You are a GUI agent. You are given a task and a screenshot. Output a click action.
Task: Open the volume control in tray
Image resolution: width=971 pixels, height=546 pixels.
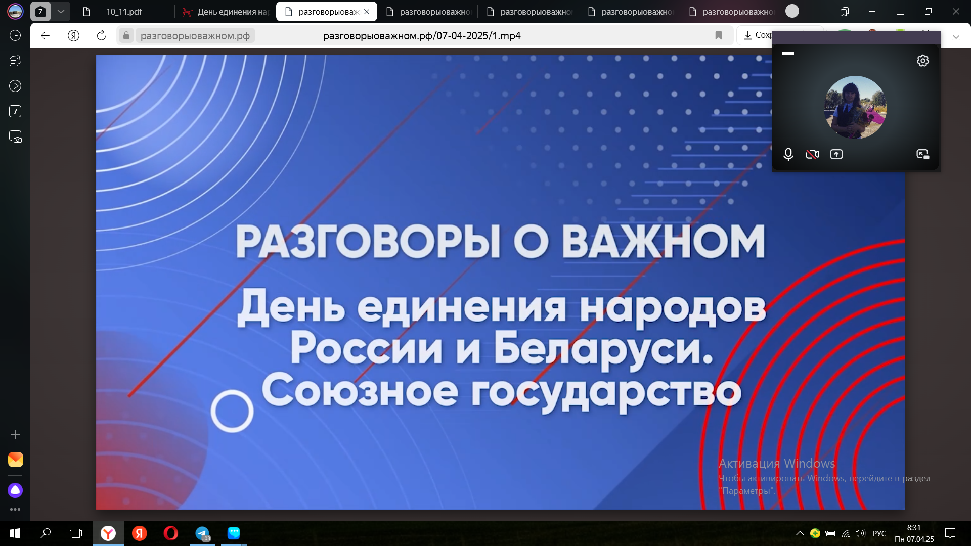click(x=860, y=533)
